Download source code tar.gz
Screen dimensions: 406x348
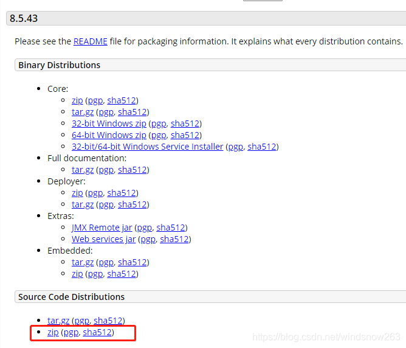58,321
